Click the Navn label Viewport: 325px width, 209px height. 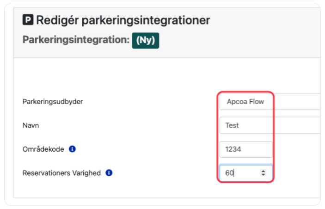point(31,125)
